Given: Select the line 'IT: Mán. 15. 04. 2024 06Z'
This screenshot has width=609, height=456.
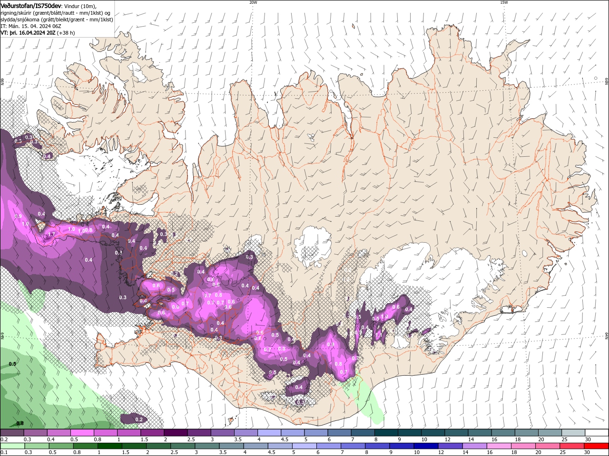Looking at the screenshot, I should pyautogui.click(x=31, y=26).
